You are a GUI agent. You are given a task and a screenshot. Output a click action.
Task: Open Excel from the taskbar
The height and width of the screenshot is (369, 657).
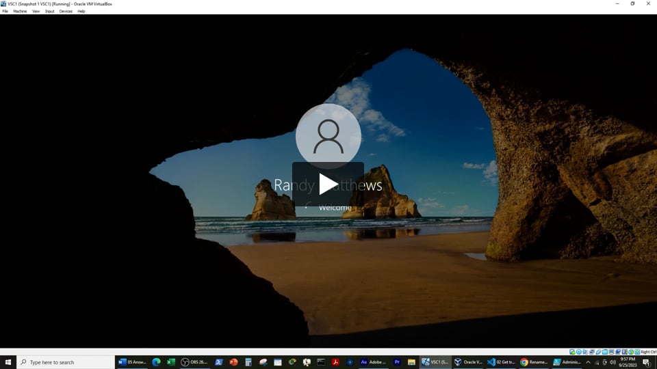tap(171, 362)
